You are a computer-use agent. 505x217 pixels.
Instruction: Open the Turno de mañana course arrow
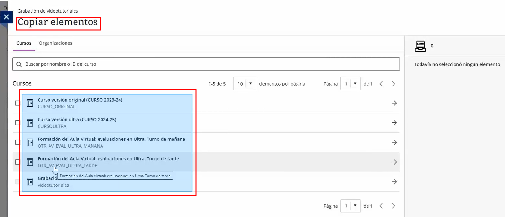click(394, 142)
